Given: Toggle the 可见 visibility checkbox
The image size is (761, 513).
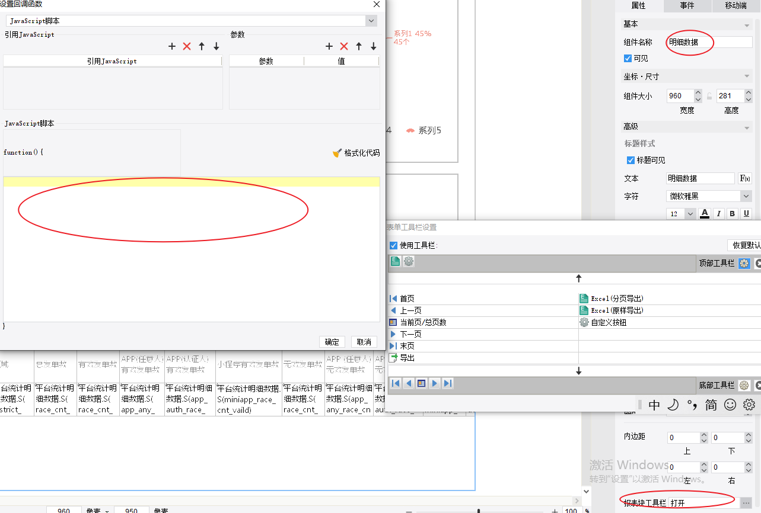Looking at the screenshot, I should click(x=628, y=58).
